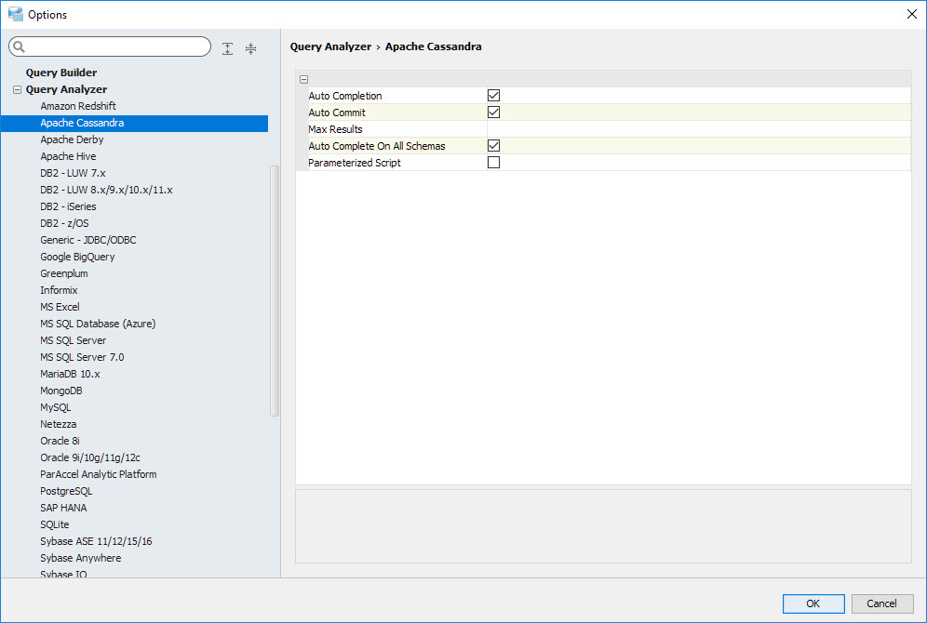The image size is (927, 623).
Task: Click the tree panel vertical scrollbar
Action: (275, 290)
